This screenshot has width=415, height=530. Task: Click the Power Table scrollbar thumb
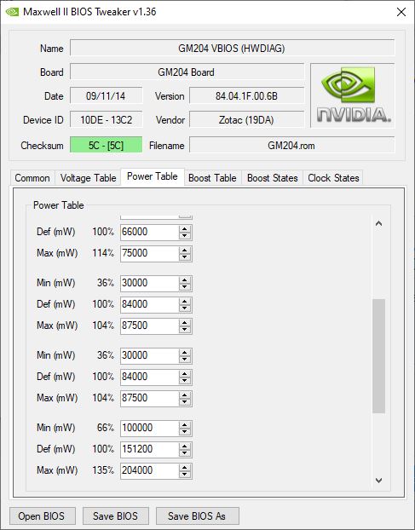pos(378,356)
